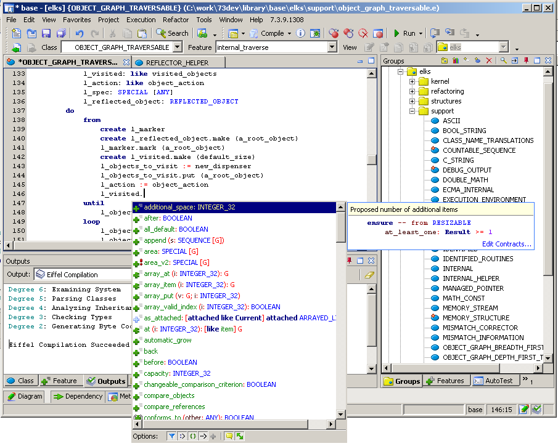Click the Search toolbar button
Image resolution: width=558 pixels, height=446 pixels.
tap(173, 33)
